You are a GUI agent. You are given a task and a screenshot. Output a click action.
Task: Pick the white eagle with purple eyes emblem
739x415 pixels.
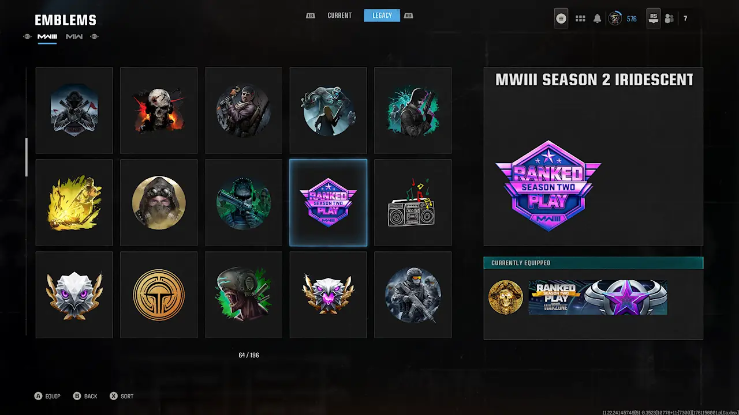(x=74, y=295)
